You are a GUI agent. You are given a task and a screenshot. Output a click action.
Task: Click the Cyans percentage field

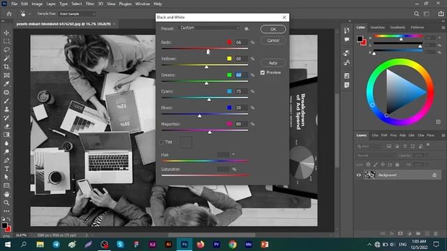point(241,91)
